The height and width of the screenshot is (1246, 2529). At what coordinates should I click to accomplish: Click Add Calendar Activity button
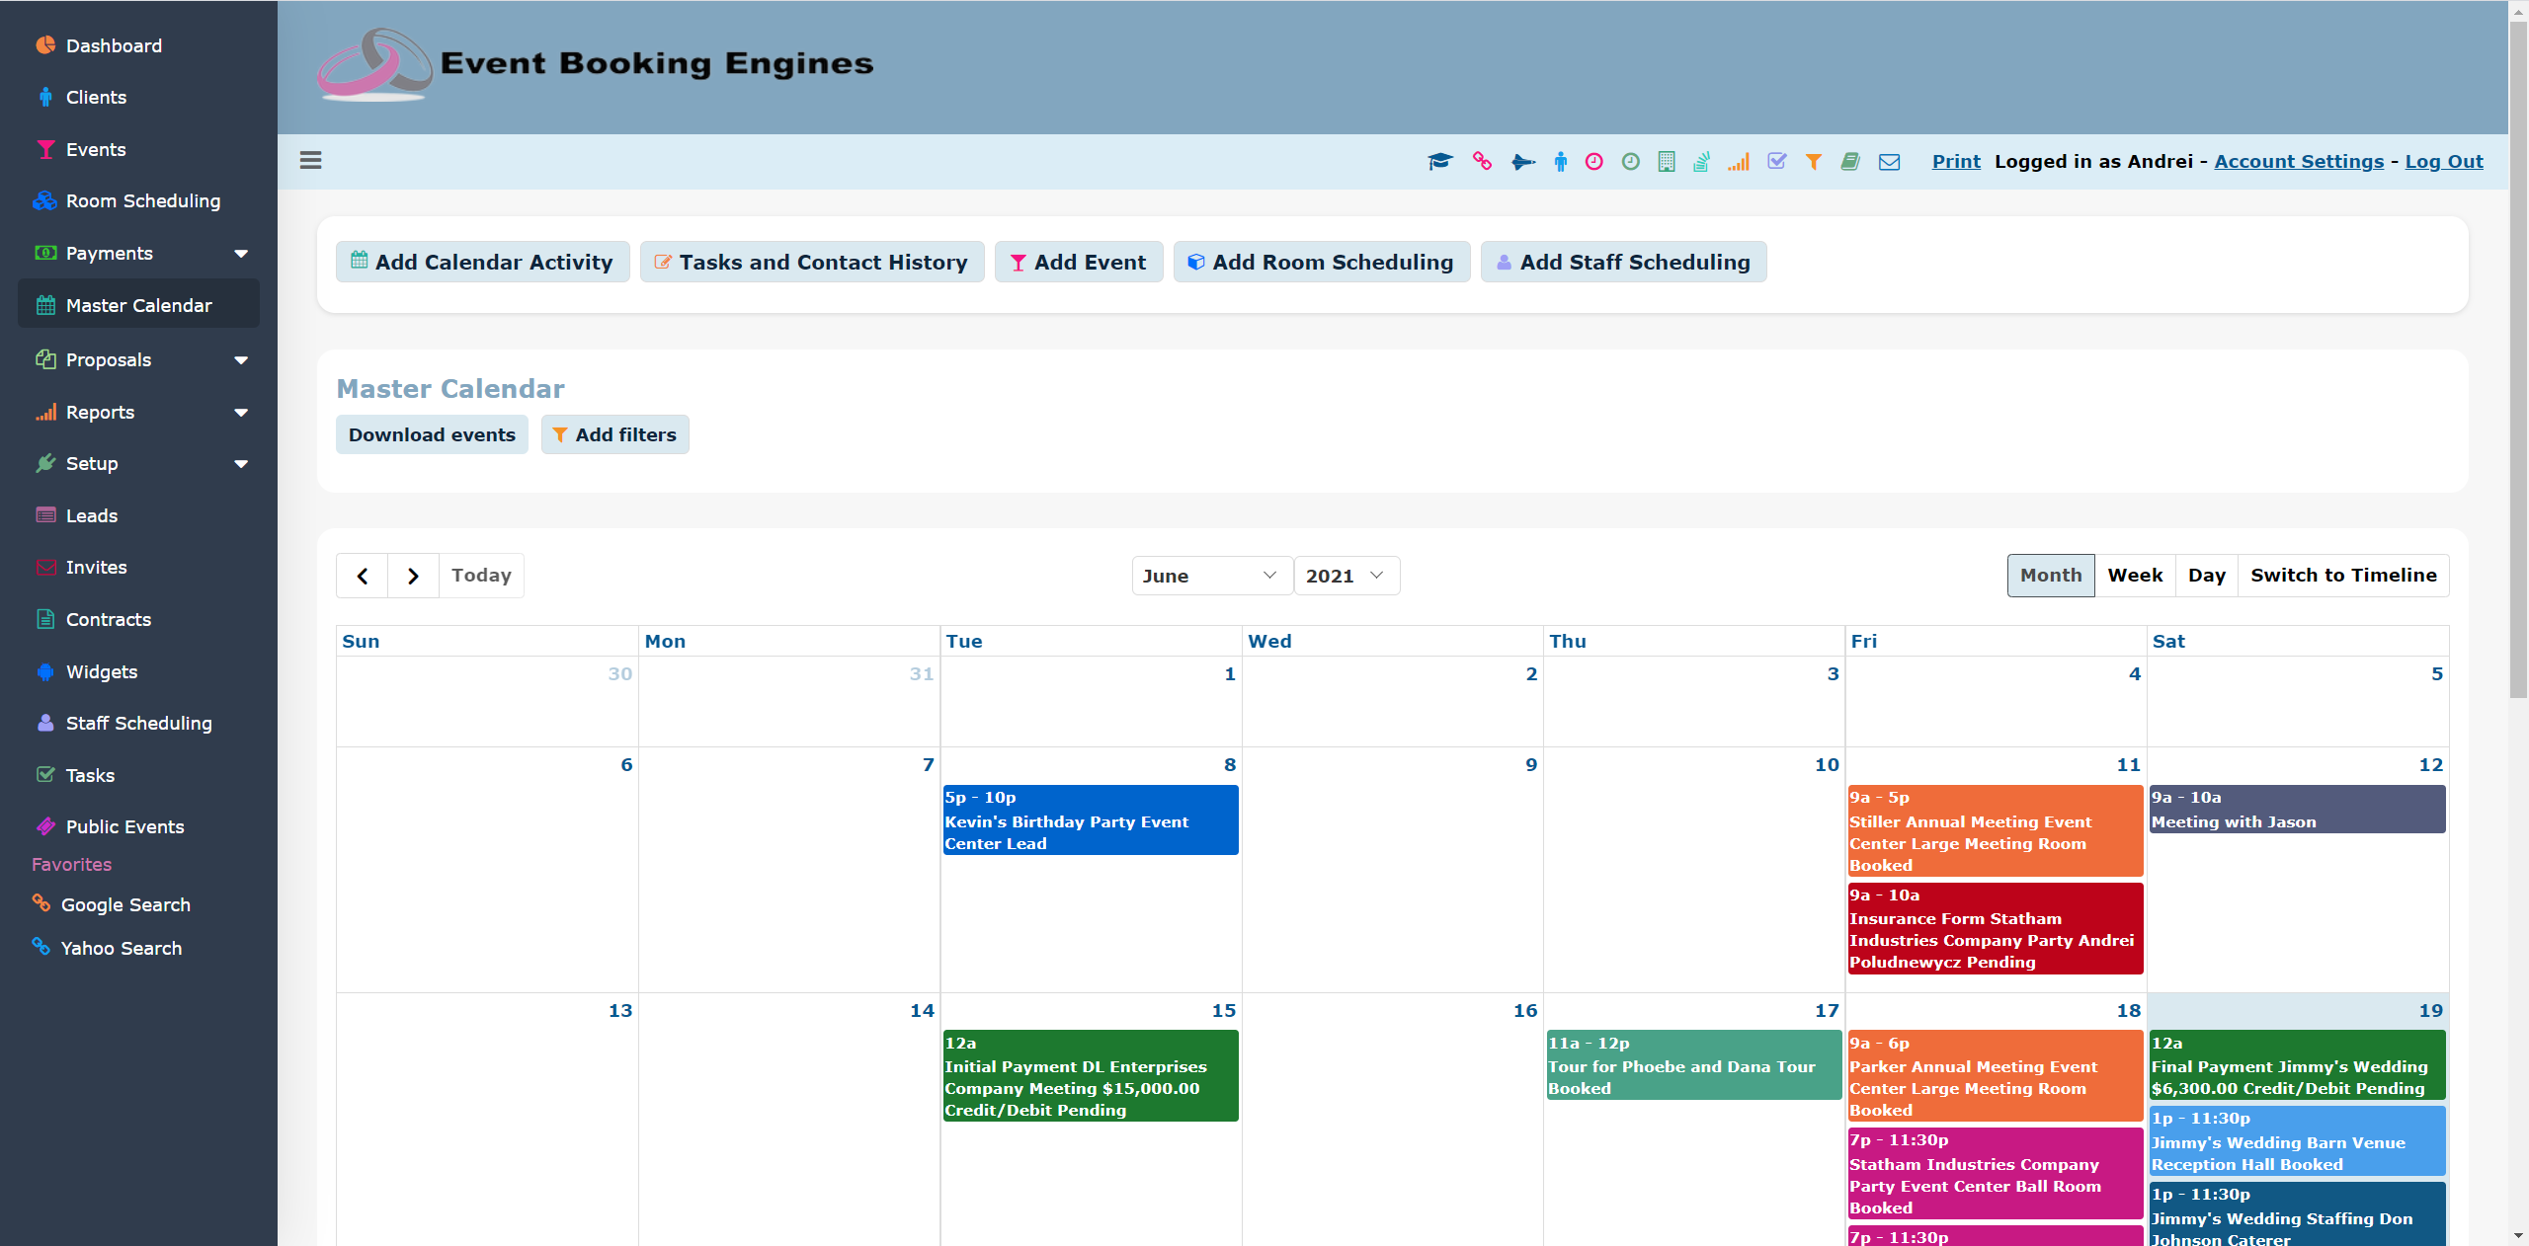pos(482,263)
